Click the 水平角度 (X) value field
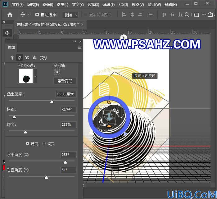This screenshot has height=199, width=217. pos(68,155)
